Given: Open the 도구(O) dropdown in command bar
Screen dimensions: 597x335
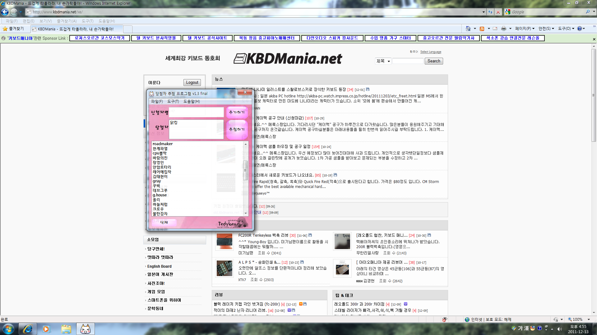Looking at the screenshot, I should (566, 29).
